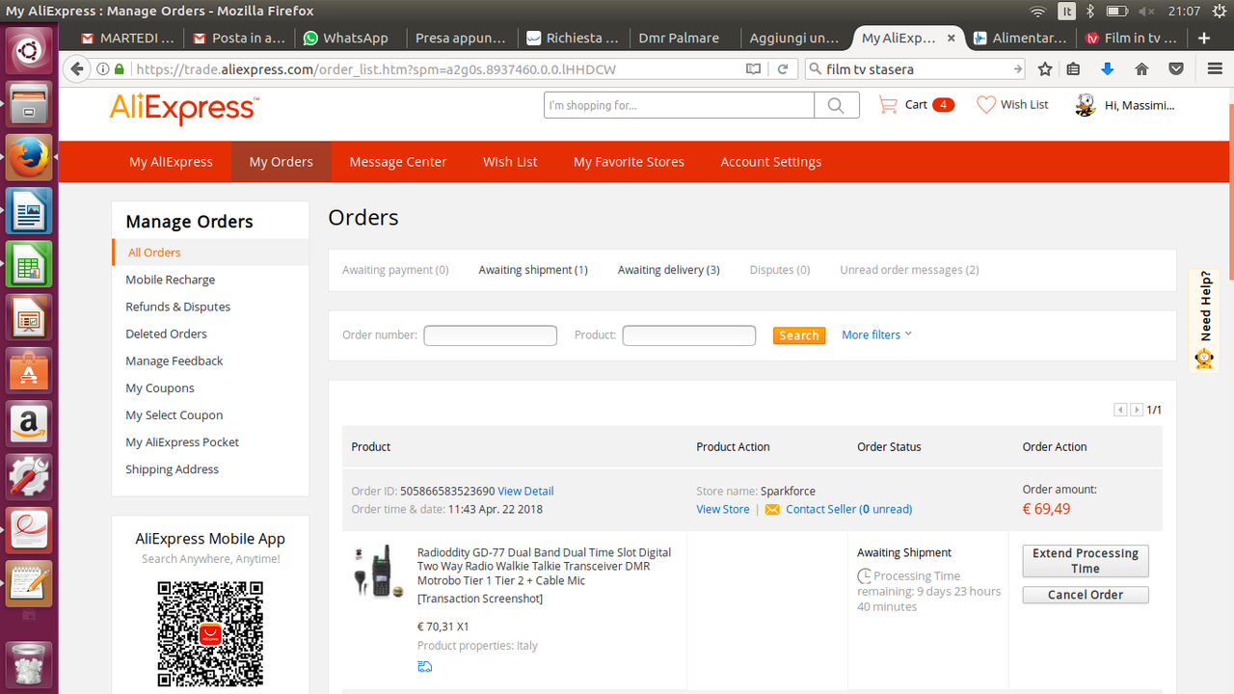Image resolution: width=1234 pixels, height=694 pixels.
Task: Expand the More filters dropdown
Action: click(876, 334)
